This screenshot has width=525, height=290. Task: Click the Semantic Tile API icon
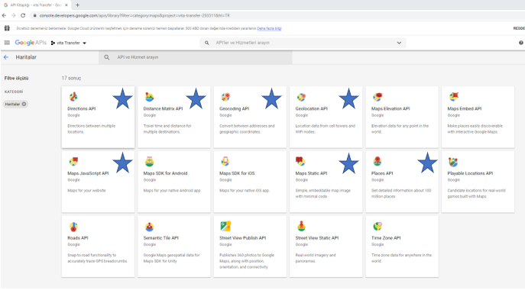point(149,227)
